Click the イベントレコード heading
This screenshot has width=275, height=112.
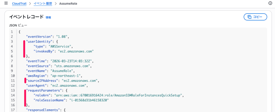click(26, 17)
